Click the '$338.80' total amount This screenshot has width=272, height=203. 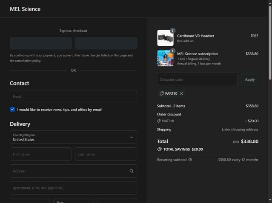click(x=249, y=141)
